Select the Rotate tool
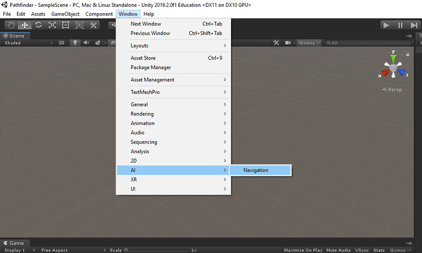This screenshot has height=253, width=422. (x=39, y=25)
